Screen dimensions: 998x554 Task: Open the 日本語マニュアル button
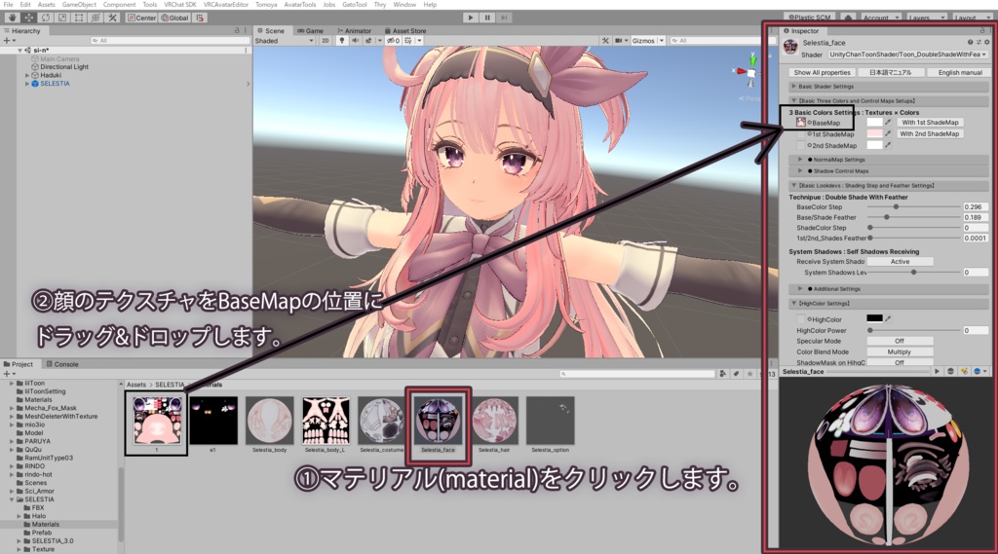891,72
